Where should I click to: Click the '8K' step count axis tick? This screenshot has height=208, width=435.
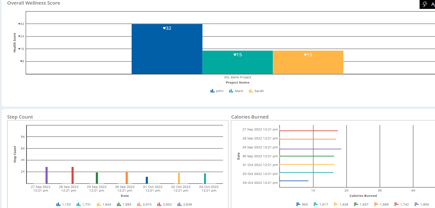tap(23, 137)
